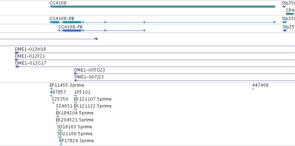Click the EP17824.3prime arrow marker

coord(61,144)
